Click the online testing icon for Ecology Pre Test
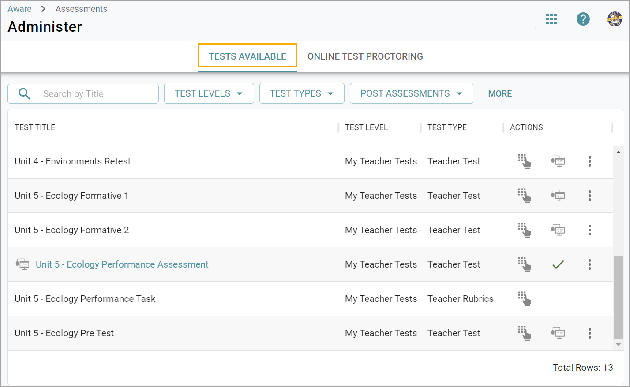Screen dimensions: 630x387 coord(558,333)
